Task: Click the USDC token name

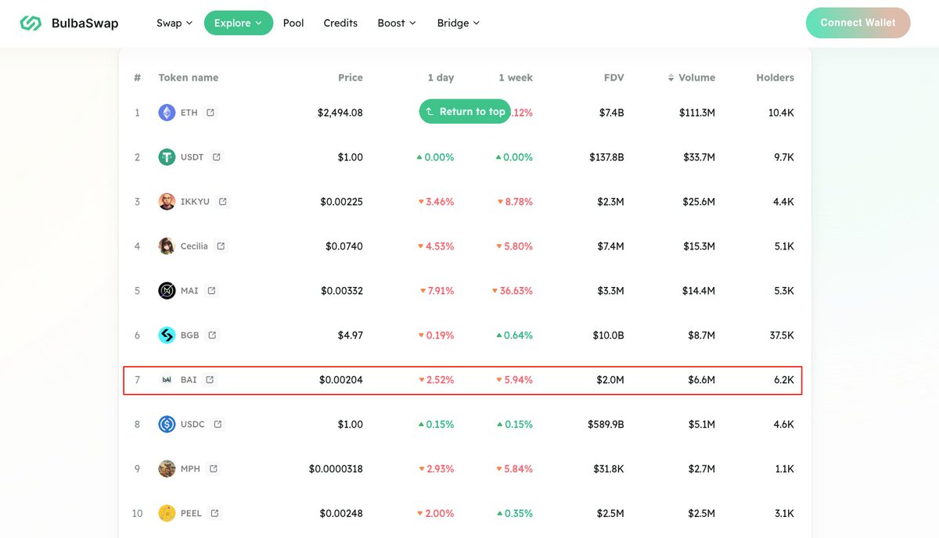Action: pyautogui.click(x=192, y=425)
